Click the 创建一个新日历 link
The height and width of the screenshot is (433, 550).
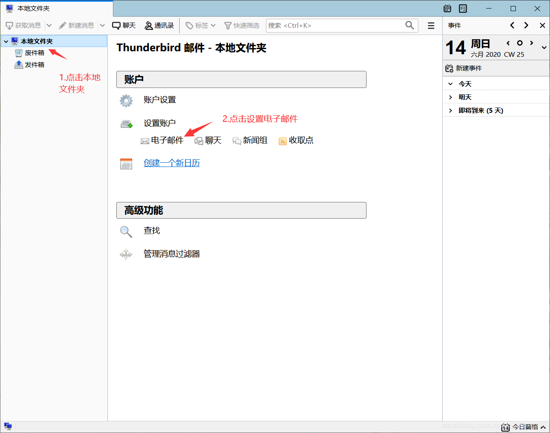pos(172,163)
